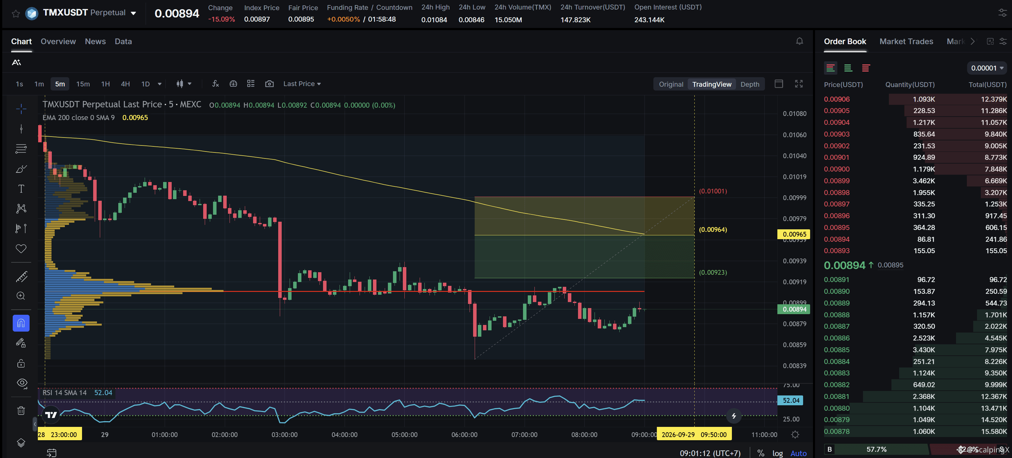1012x458 pixels.
Task: Toggle log scale on the chart
Action: [x=777, y=453]
